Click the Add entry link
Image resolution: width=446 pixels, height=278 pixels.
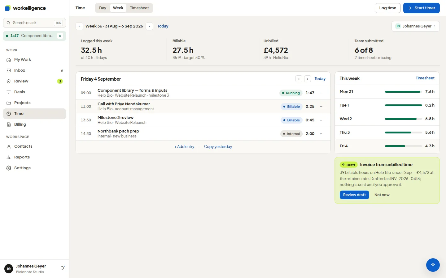(184, 147)
